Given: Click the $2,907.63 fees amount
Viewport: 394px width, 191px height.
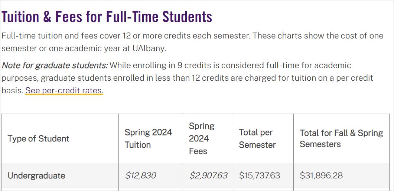Looking at the screenshot, I should click(x=208, y=175).
